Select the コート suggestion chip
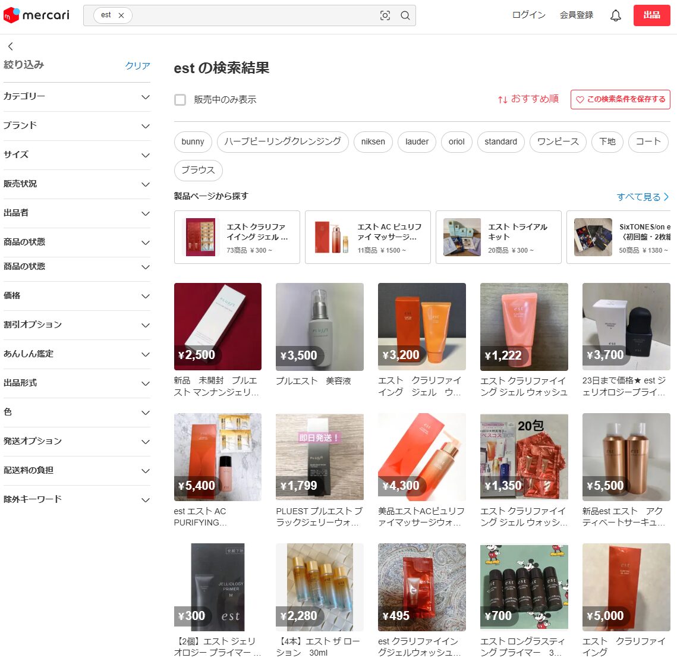Image resolution: width=677 pixels, height=661 pixels. coord(648,142)
